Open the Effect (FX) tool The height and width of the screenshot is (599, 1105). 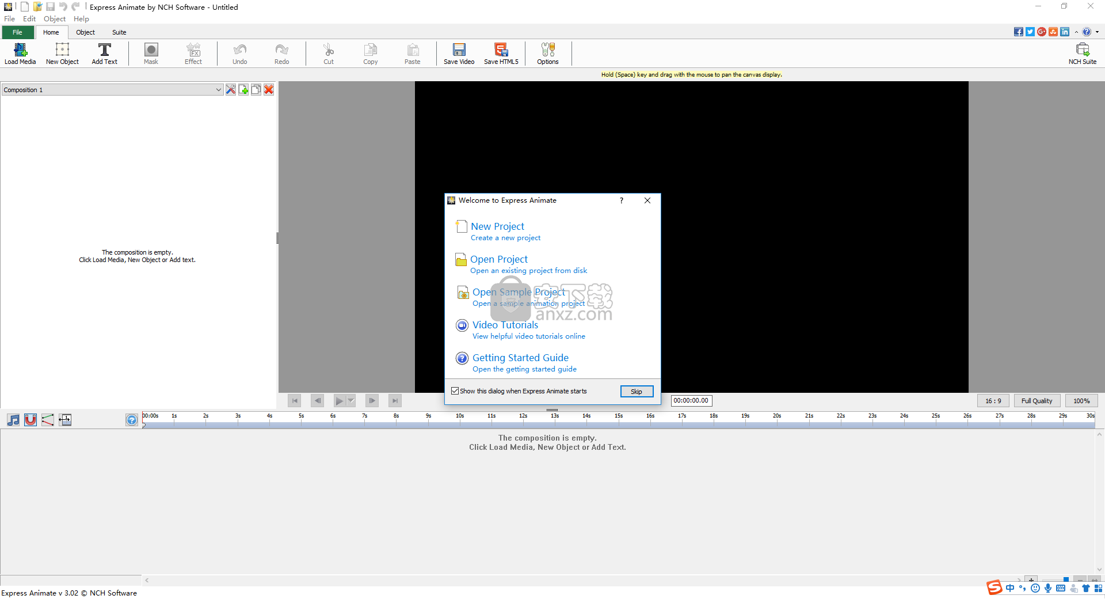point(193,54)
